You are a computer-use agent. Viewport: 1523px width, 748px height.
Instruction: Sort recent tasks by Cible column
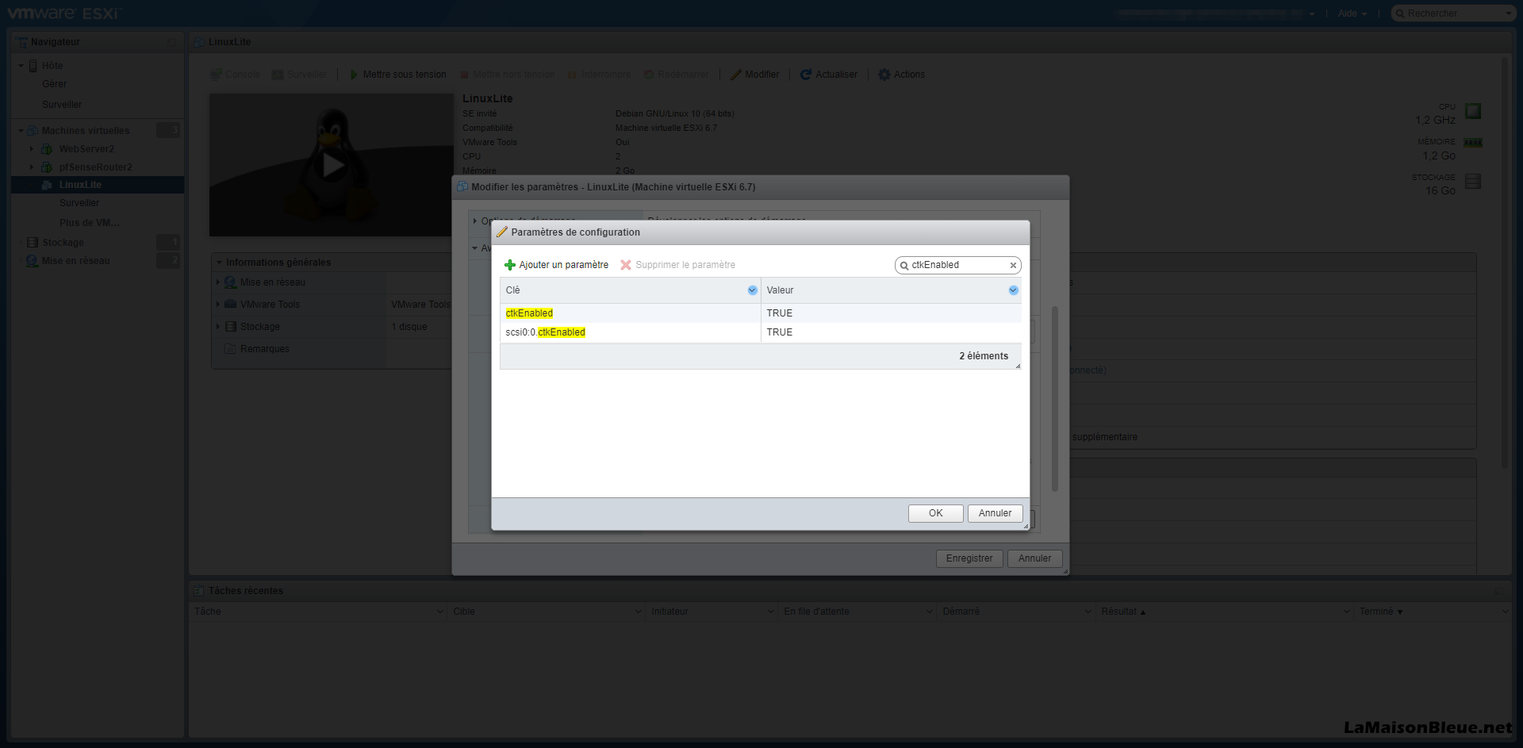coord(464,612)
